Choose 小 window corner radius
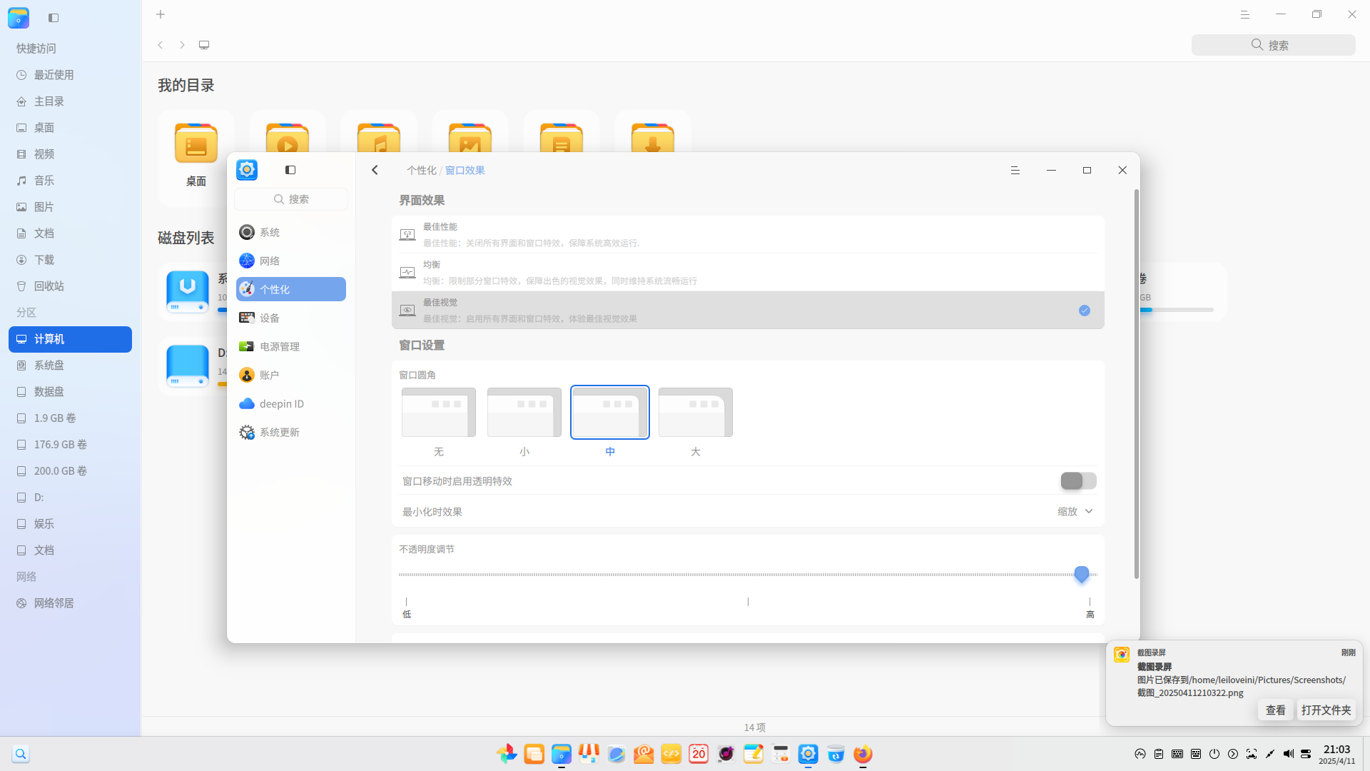The image size is (1370, 771). click(524, 413)
